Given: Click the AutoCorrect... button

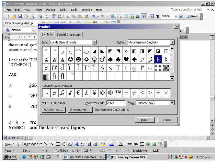Looking at the screenshot, I should (54, 110).
